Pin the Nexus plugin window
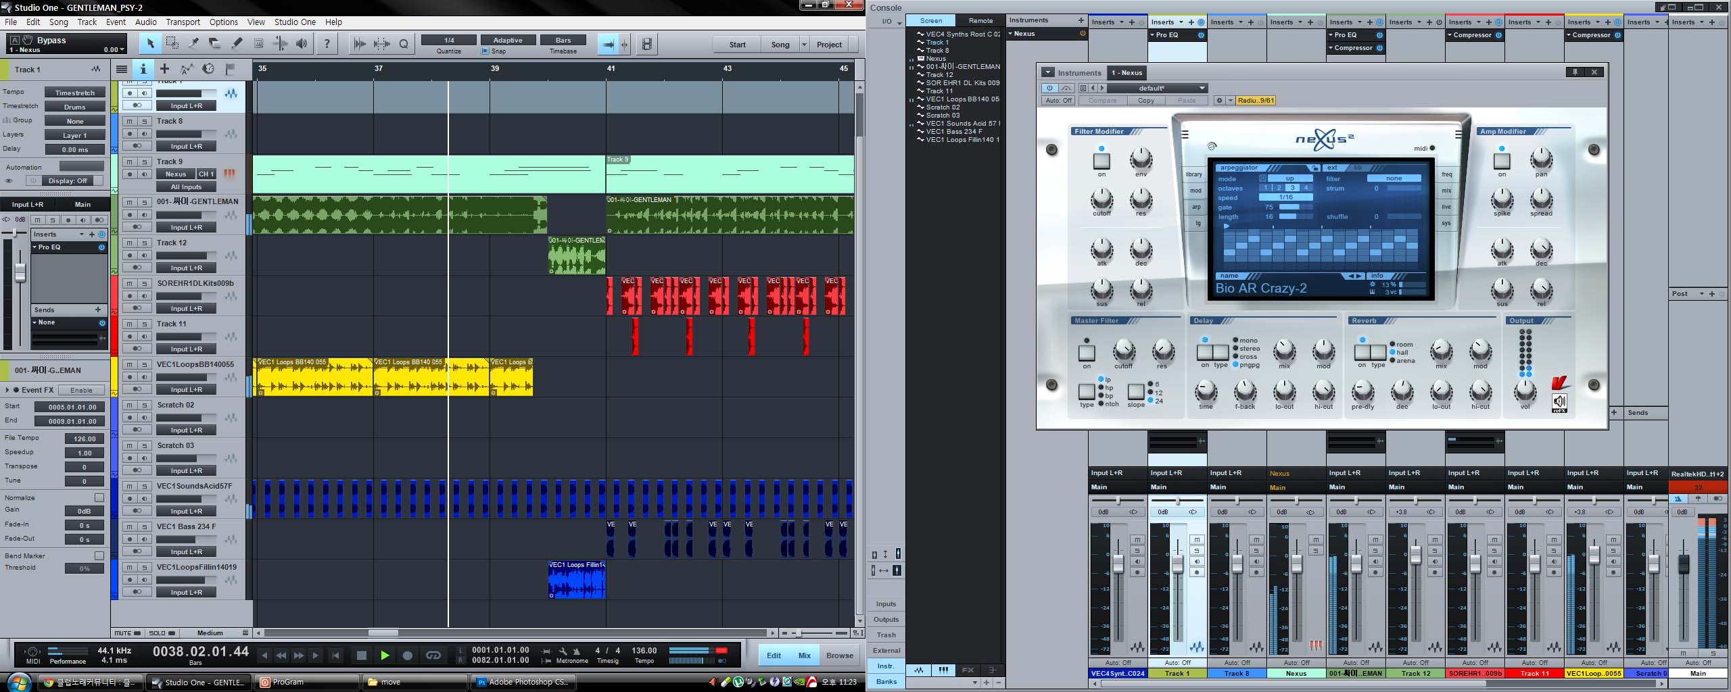Viewport: 1731px width, 692px height. pos(1575,72)
